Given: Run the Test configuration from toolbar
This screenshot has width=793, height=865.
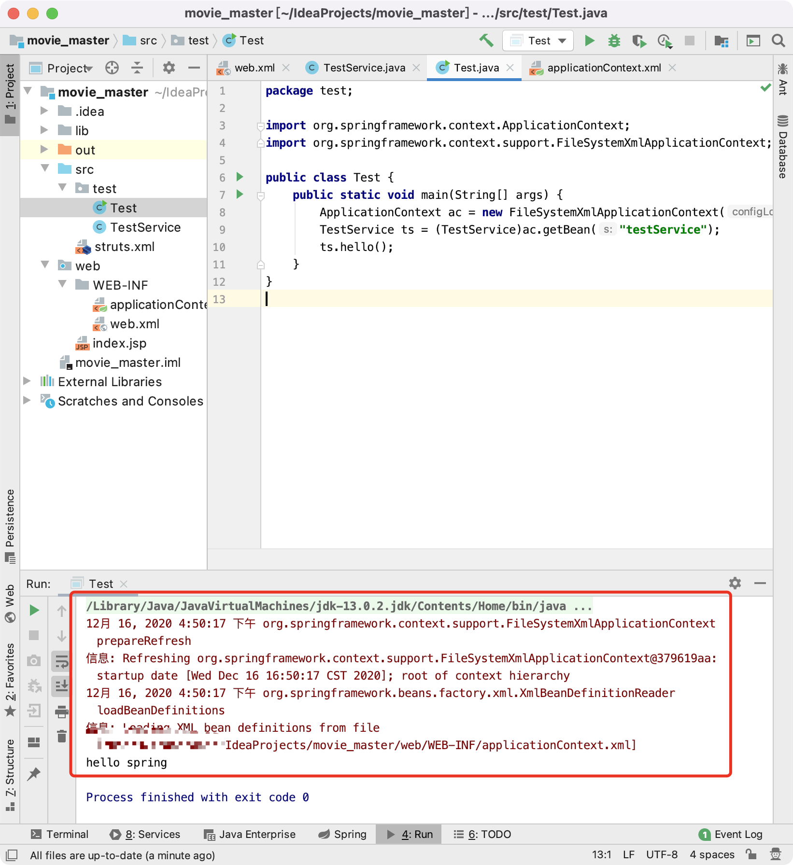Looking at the screenshot, I should pos(589,41).
